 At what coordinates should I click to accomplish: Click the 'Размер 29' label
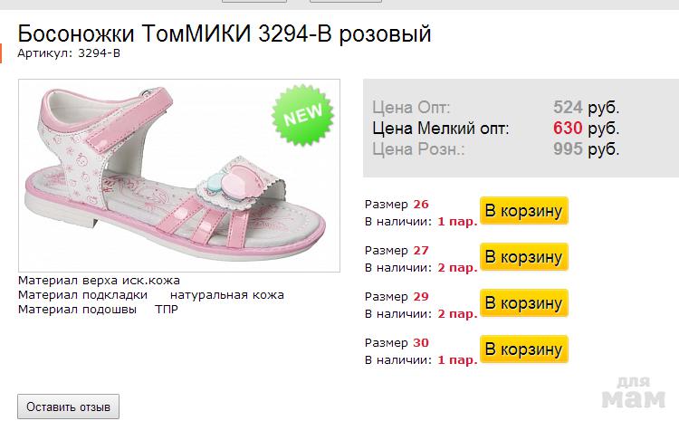[x=397, y=296]
